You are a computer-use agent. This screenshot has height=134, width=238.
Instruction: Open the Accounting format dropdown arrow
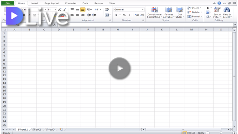(x=120, y=15)
